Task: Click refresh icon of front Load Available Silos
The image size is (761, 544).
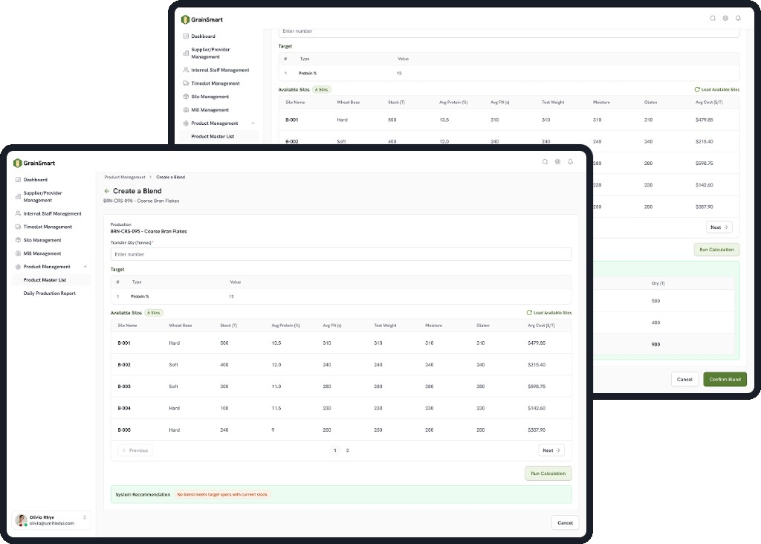Action: click(x=529, y=313)
